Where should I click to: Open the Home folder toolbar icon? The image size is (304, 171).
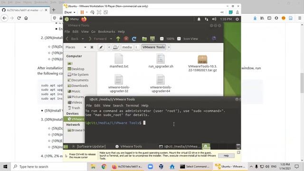point(144,38)
